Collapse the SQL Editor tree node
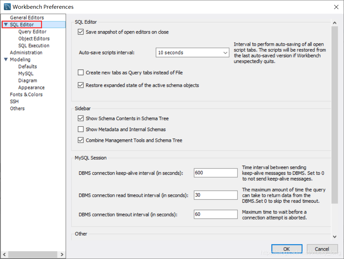Screen dimensions: 344x259 [x=6, y=24]
